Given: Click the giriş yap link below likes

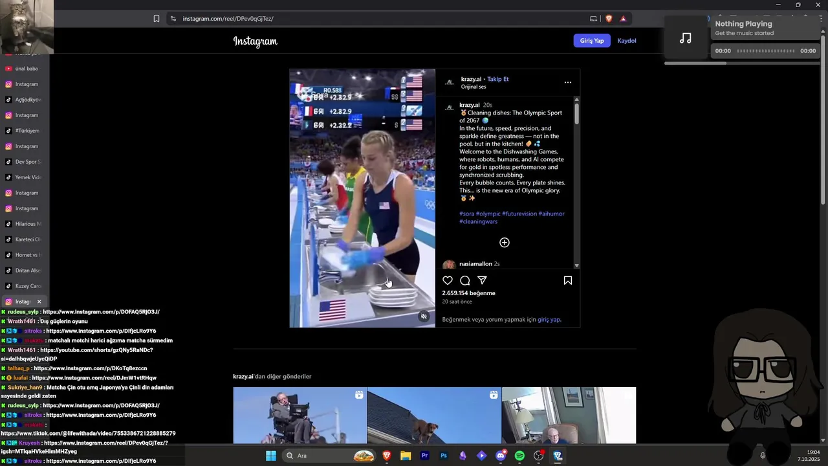Looking at the screenshot, I should 549,320.
